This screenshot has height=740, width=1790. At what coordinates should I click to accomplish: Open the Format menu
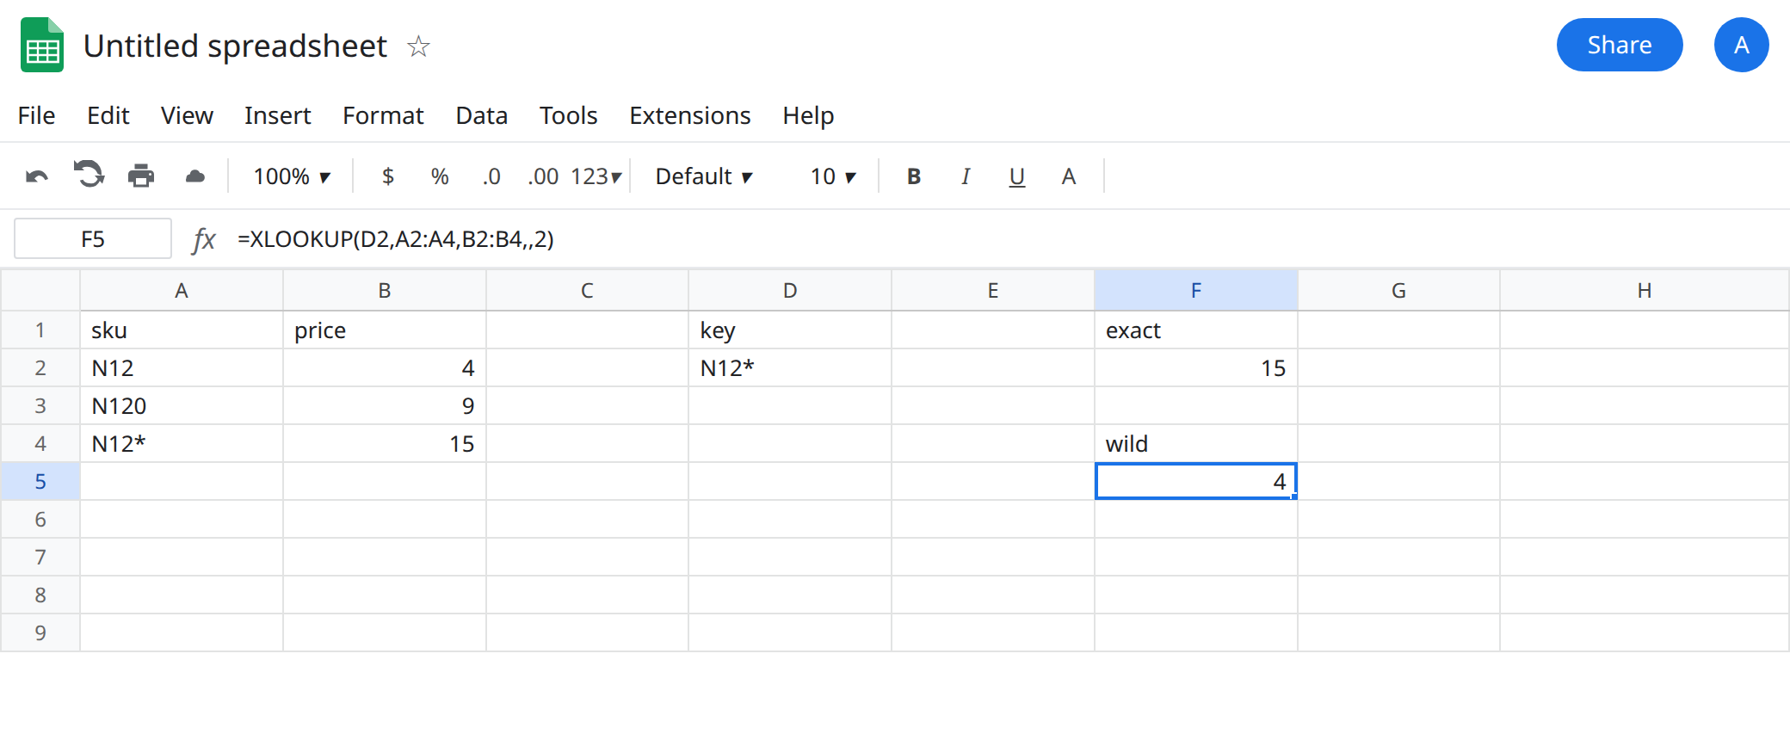383,115
